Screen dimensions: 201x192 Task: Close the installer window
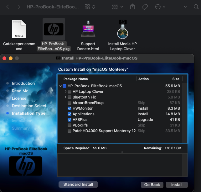click(4, 58)
